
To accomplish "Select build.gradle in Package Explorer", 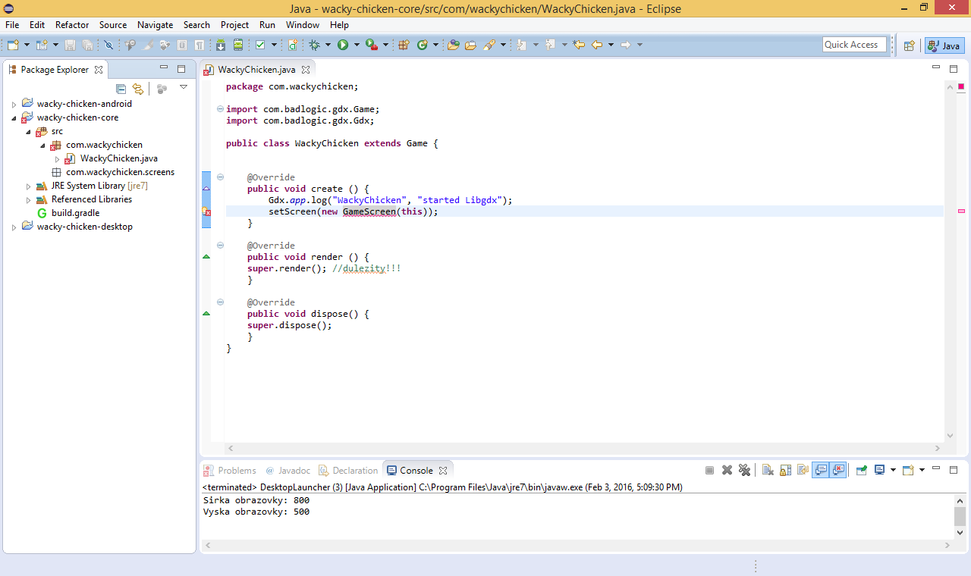I will pos(75,213).
